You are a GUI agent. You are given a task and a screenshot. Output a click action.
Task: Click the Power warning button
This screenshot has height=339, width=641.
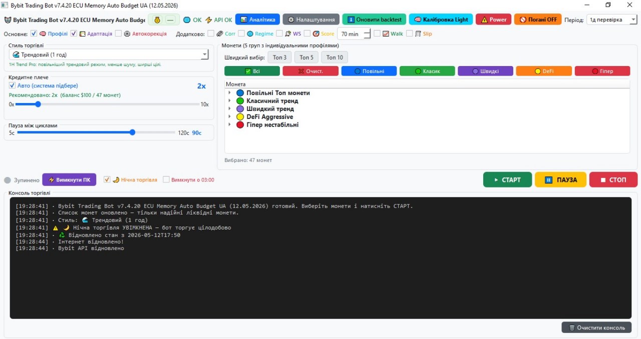click(493, 19)
